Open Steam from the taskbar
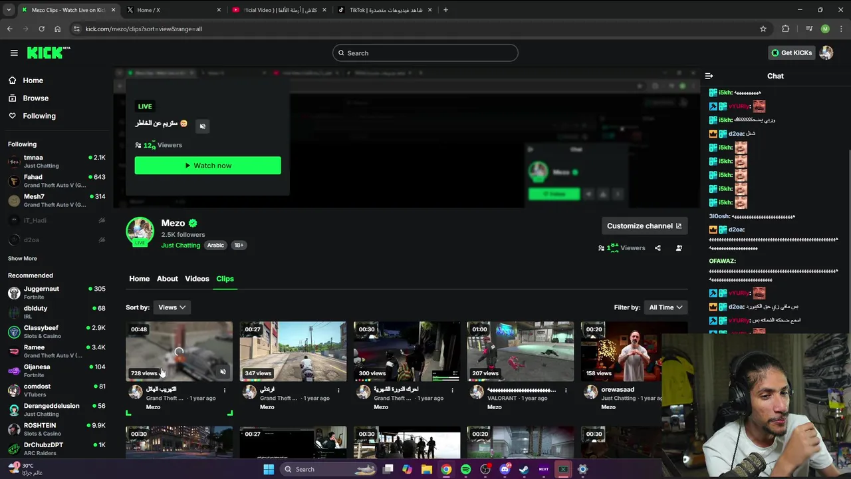This screenshot has height=479, width=851. (x=524, y=469)
